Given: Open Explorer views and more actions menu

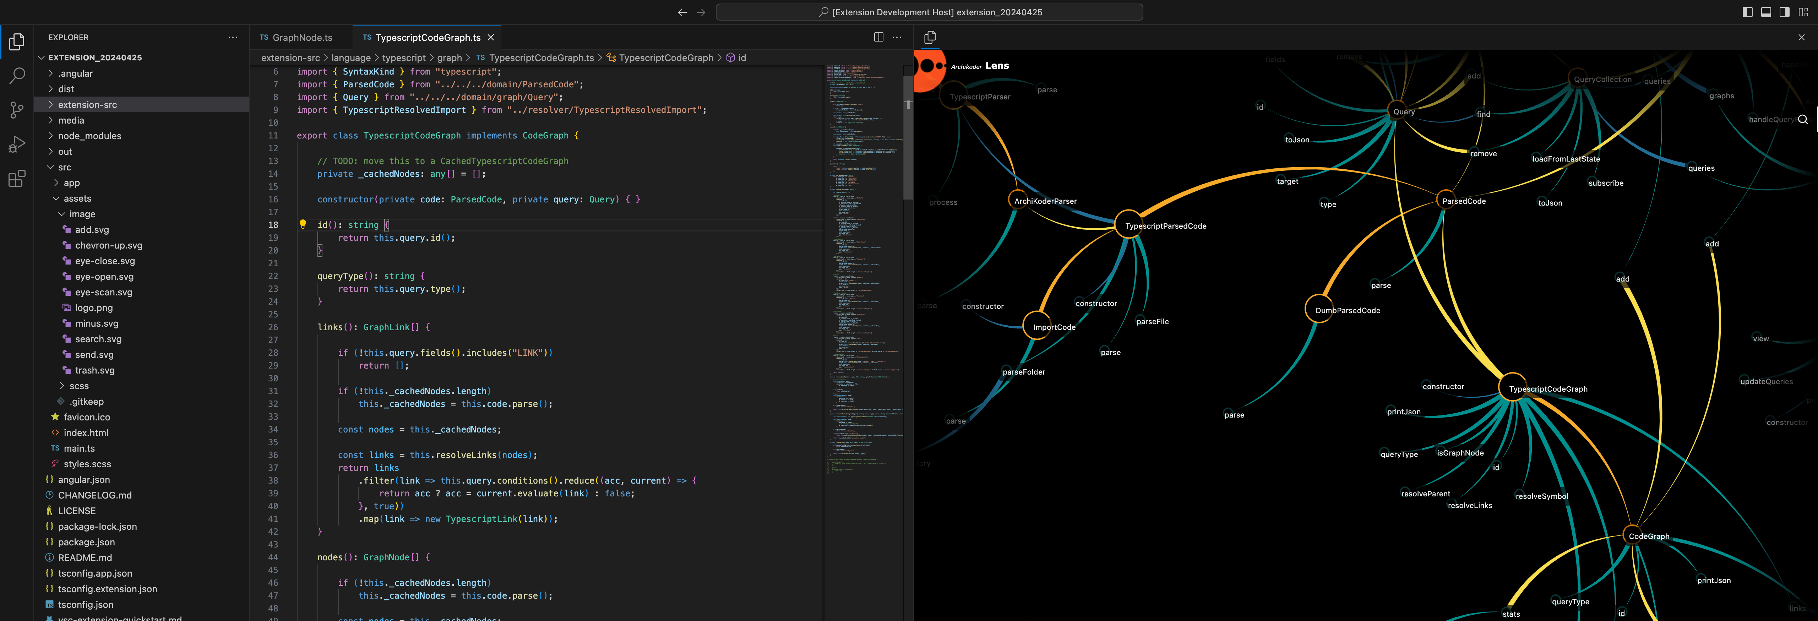Looking at the screenshot, I should coord(233,37).
